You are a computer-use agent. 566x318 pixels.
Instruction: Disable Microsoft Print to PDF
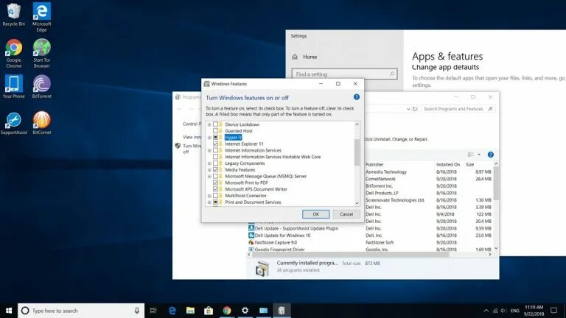[215, 183]
